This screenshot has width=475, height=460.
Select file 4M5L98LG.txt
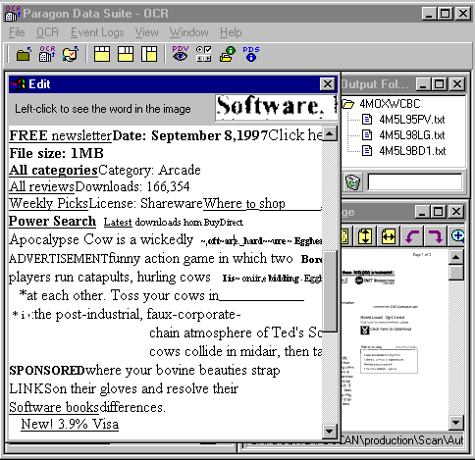pos(412,135)
